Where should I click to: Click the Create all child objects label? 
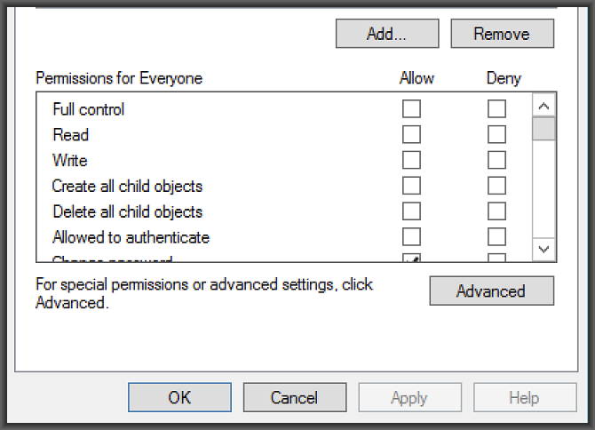coord(128,187)
